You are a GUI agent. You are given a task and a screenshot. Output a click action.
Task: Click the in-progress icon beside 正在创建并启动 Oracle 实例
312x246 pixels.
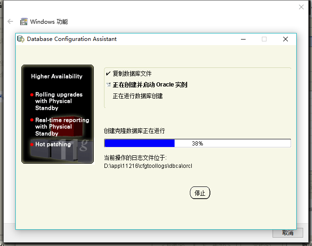(x=109, y=85)
